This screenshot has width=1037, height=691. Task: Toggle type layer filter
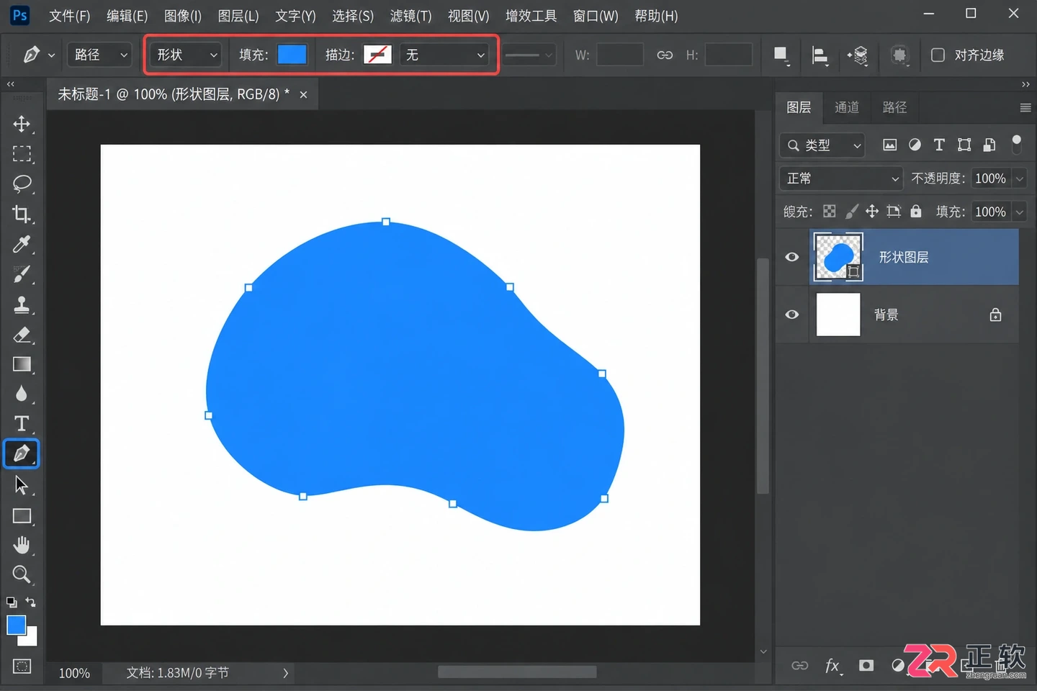point(939,145)
